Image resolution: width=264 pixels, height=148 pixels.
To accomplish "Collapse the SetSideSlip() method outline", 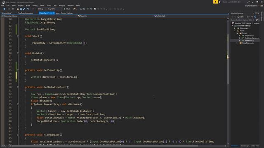I will [x=18, y=70].
